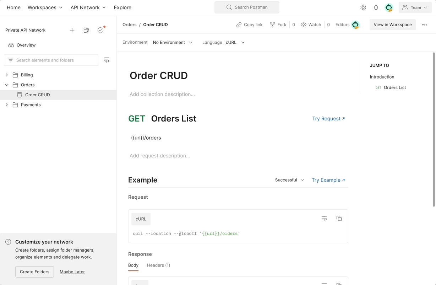Open the three-dot more actions menu

pos(425,25)
